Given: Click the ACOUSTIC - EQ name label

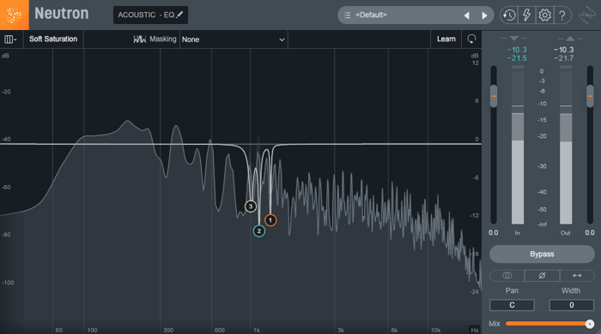Looking at the screenshot, I should coord(146,15).
